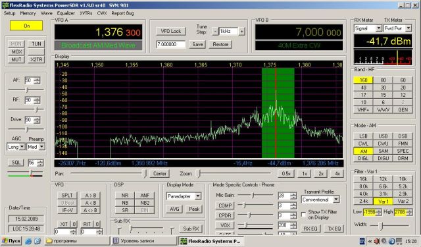Open the Setup menu
Viewport: 421px width, 247px height.
9,13
